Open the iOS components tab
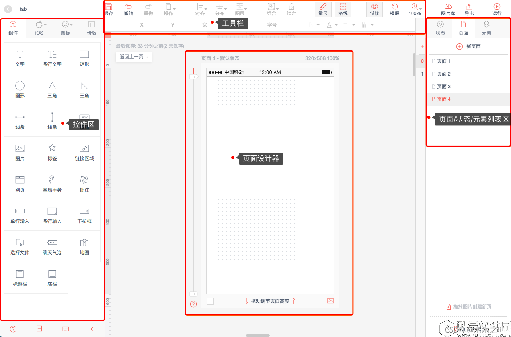The image size is (511, 337). tap(39, 28)
